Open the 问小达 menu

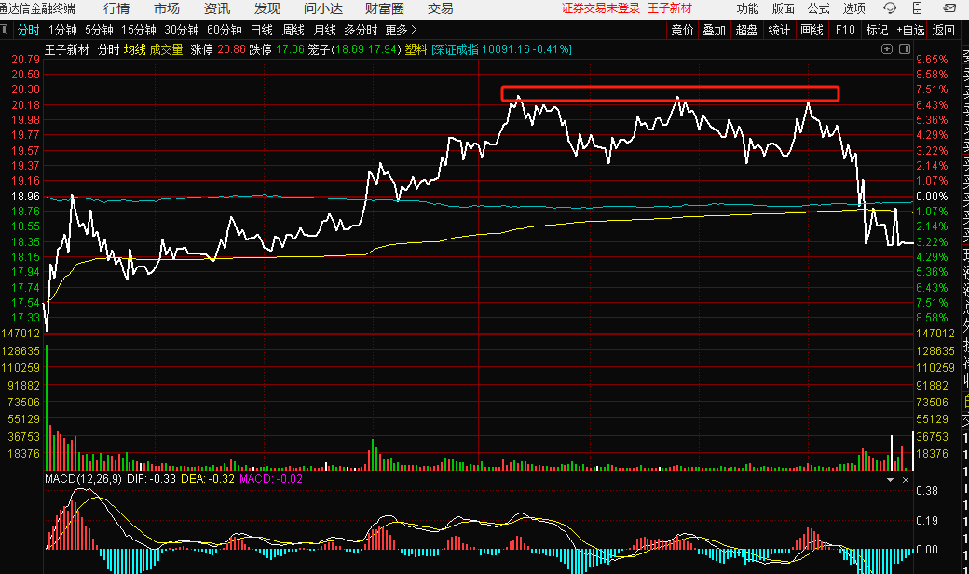pyautogui.click(x=323, y=8)
